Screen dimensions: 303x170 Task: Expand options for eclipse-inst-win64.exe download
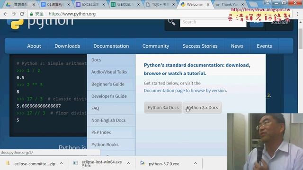pyautogui.click(x=128, y=163)
